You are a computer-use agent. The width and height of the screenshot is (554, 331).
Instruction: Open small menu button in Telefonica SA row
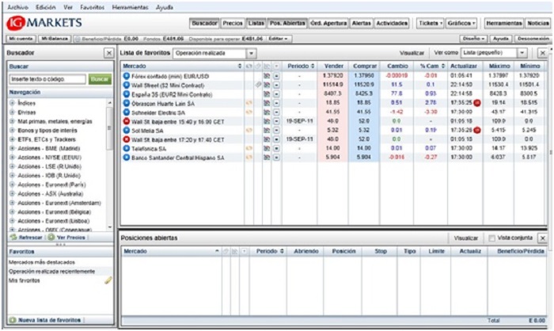[x=276, y=149]
